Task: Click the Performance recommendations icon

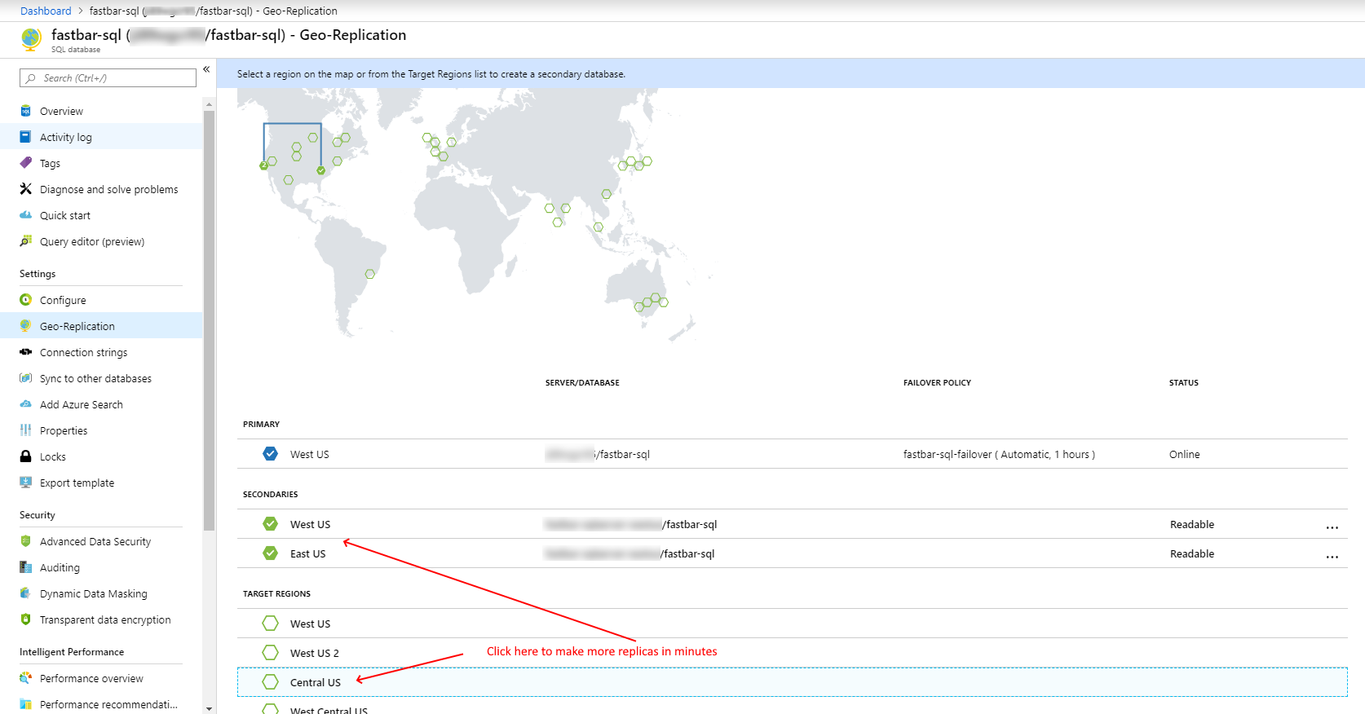Action: click(x=26, y=704)
